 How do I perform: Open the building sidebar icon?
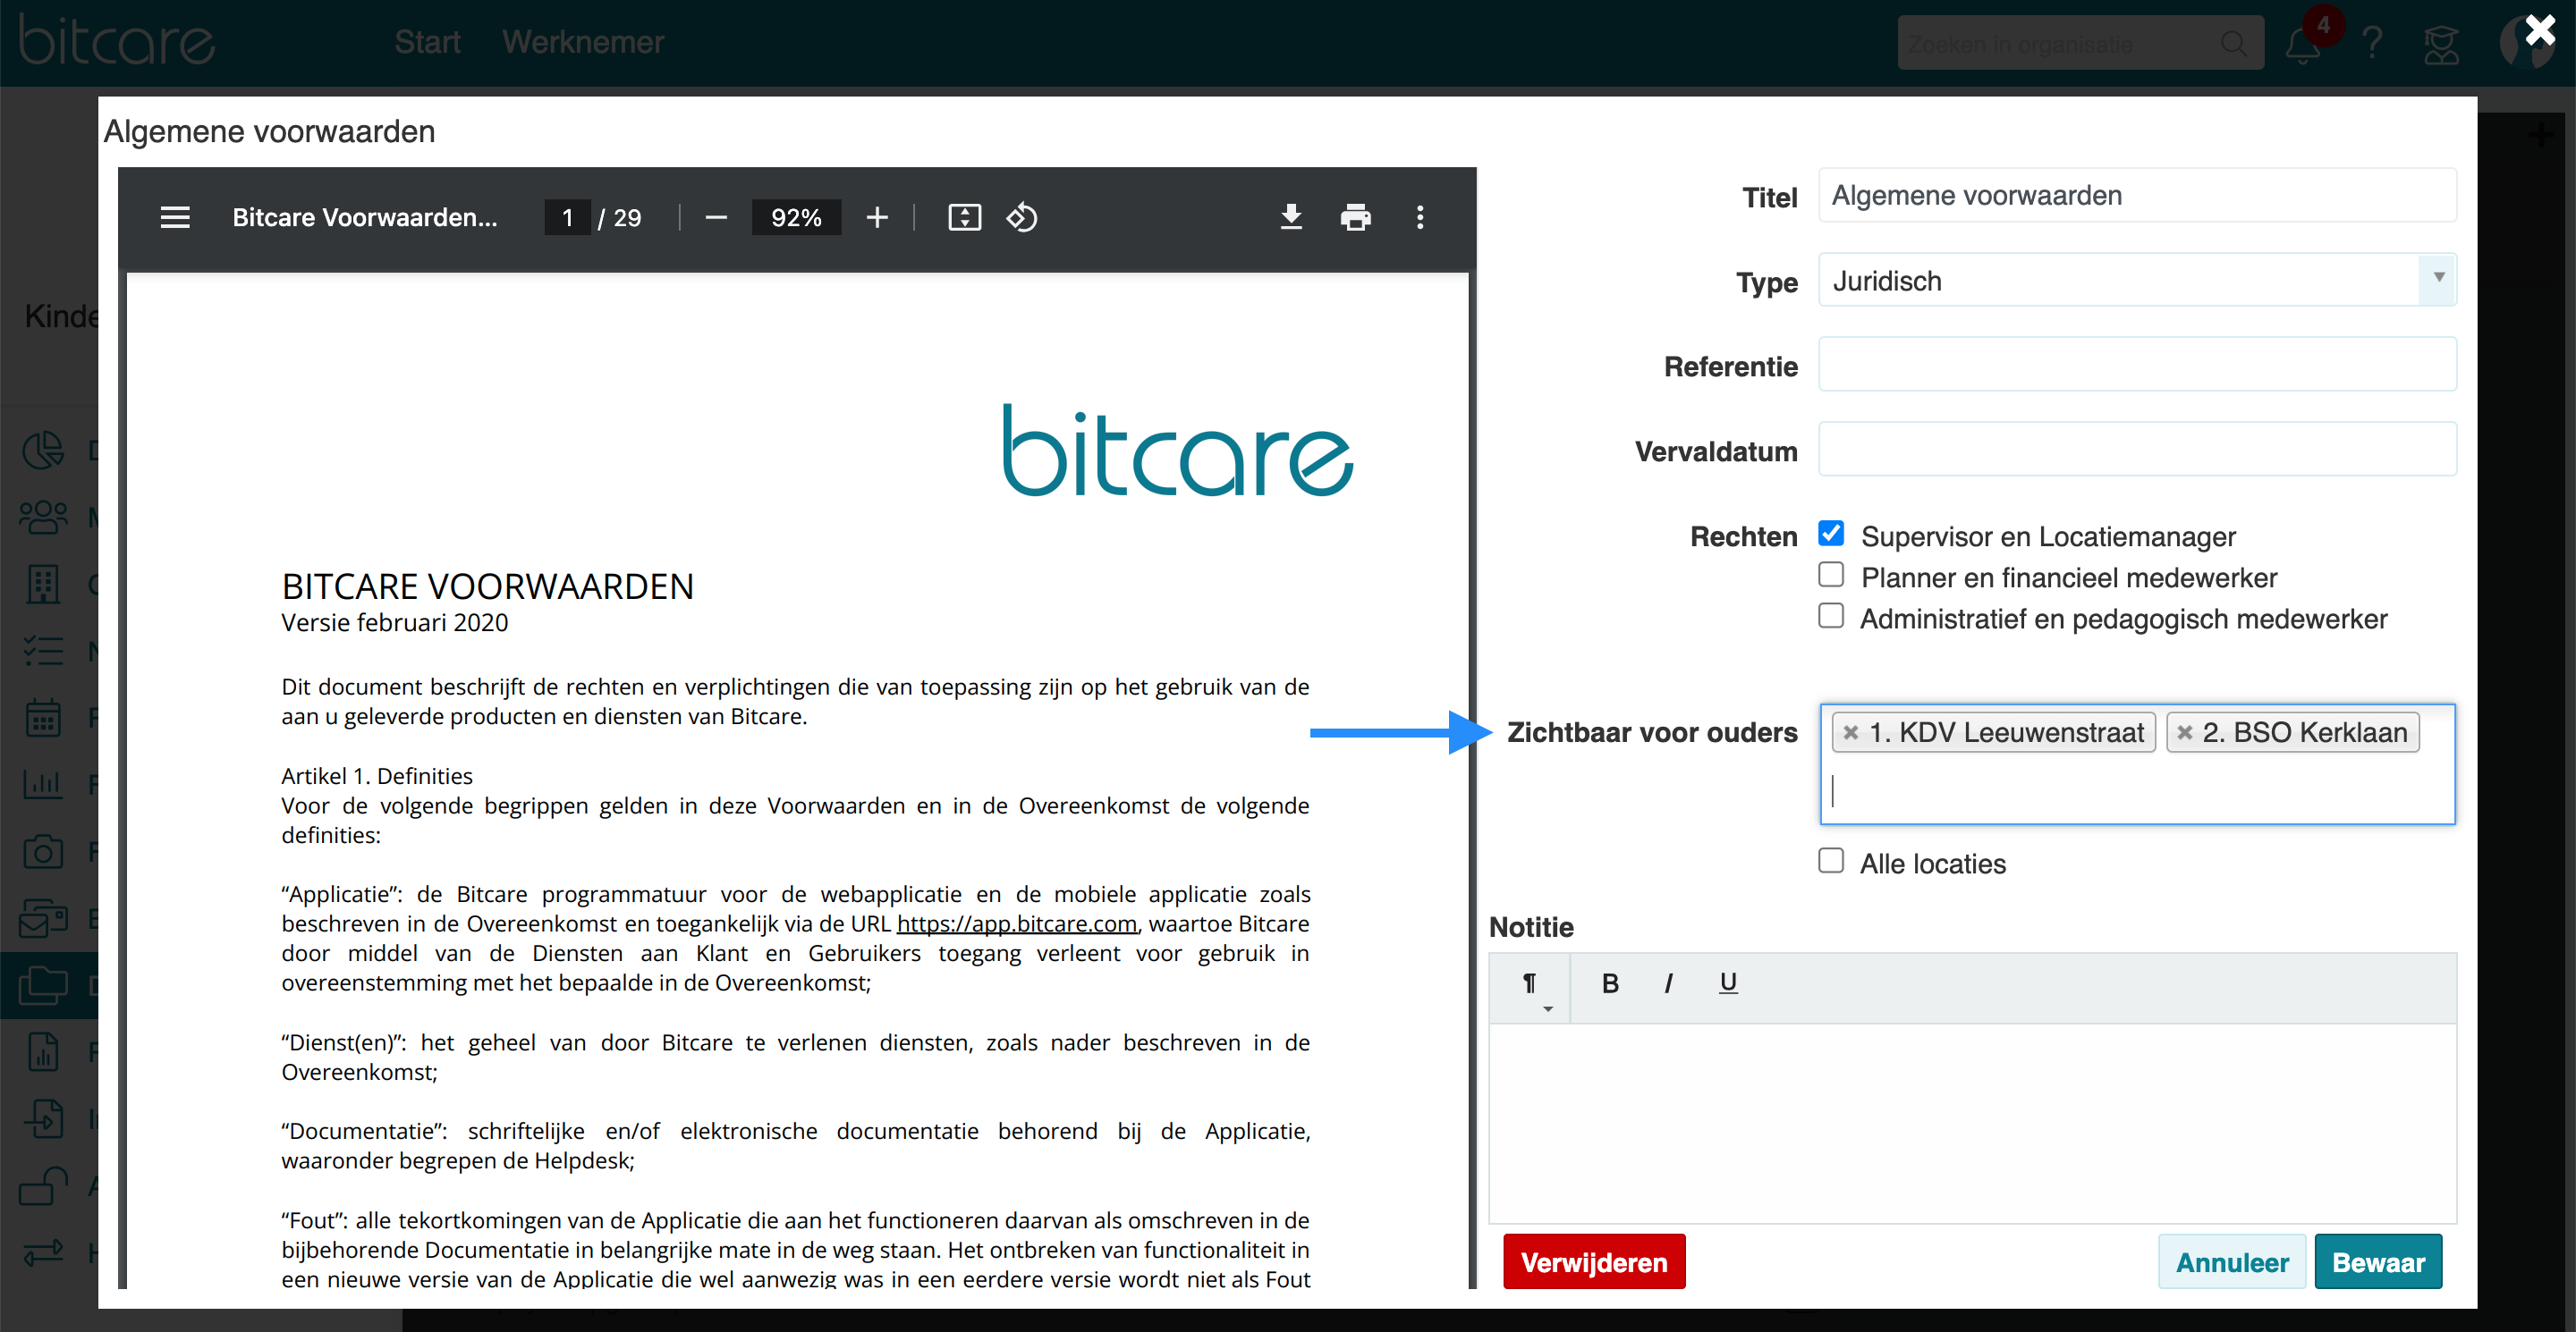coord(43,585)
